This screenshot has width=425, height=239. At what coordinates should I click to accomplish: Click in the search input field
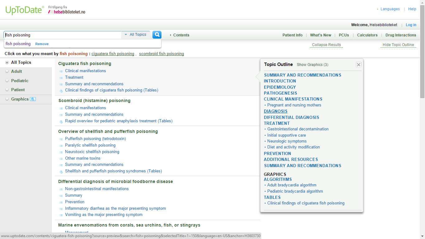pyautogui.click(x=62, y=35)
